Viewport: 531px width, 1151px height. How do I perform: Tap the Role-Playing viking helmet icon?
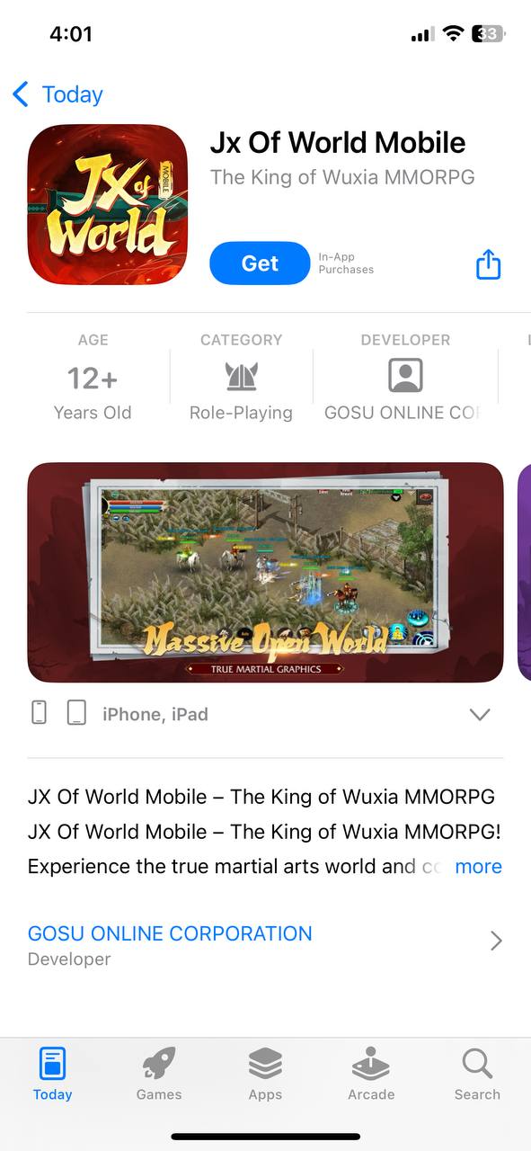(241, 376)
